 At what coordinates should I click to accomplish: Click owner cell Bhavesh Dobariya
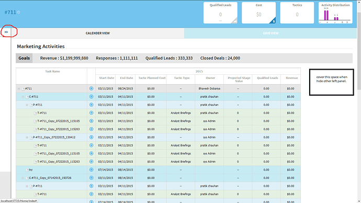pyautogui.click(x=209, y=88)
